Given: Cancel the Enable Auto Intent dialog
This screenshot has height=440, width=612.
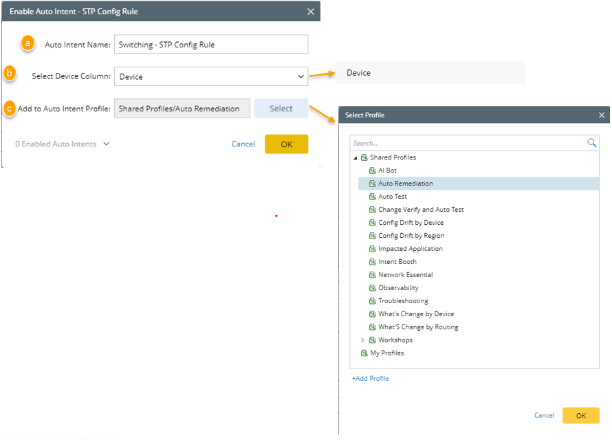Looking at the screenshot, I should click(243, 144).
